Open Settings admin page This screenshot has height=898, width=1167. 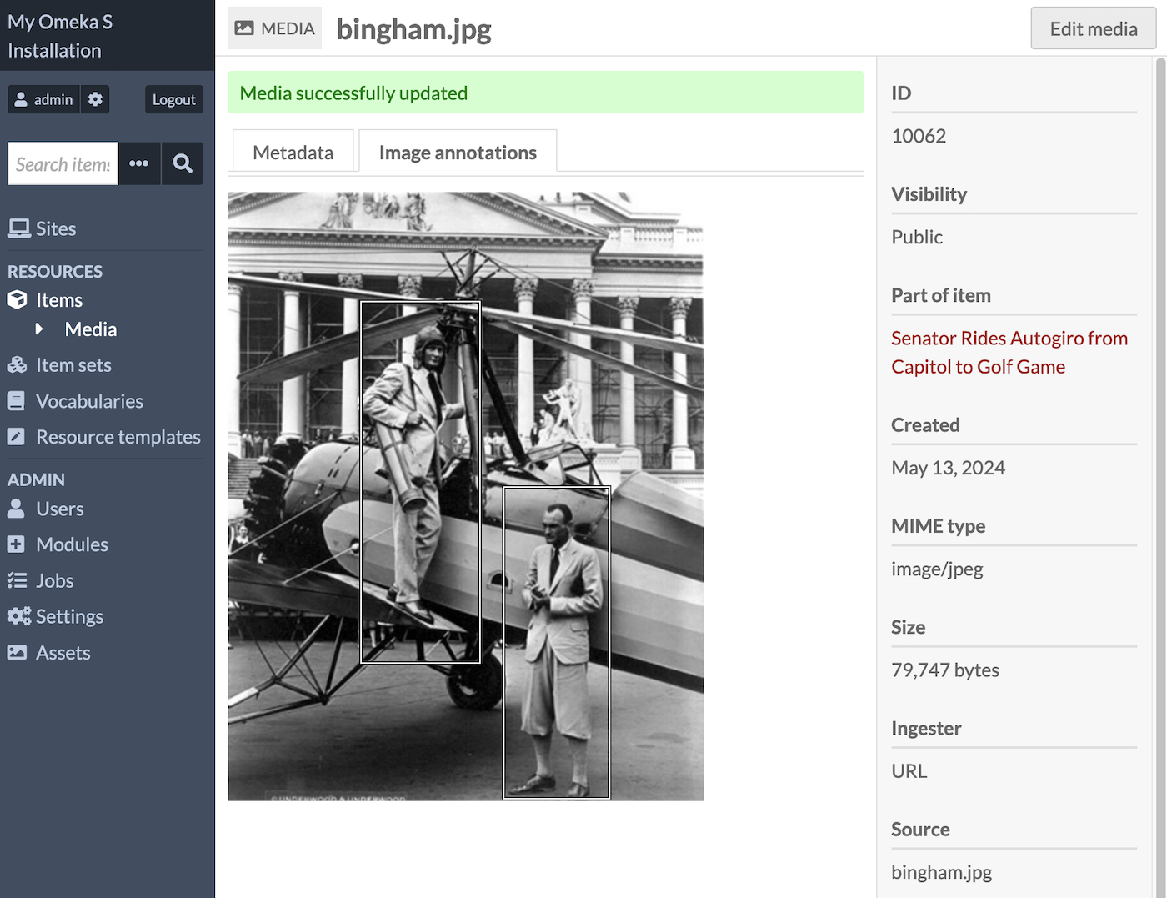click(69, 616)
